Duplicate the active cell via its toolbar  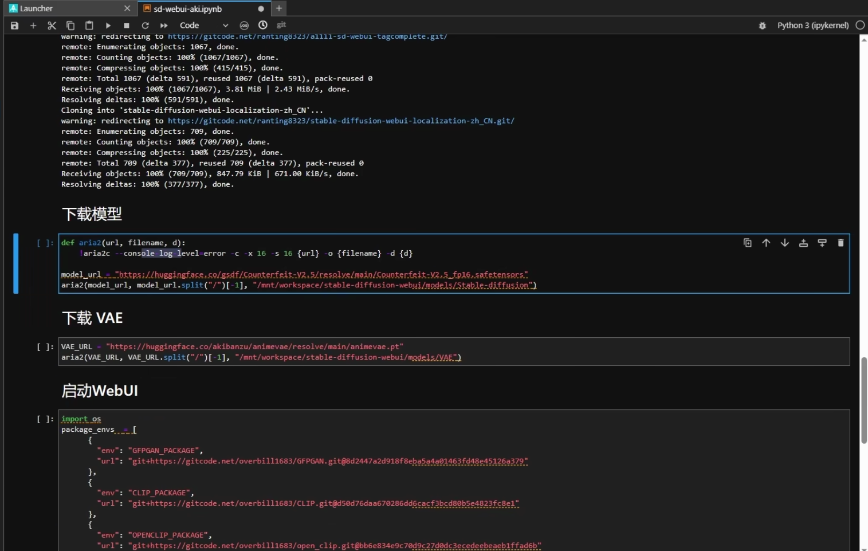(747, 243)
